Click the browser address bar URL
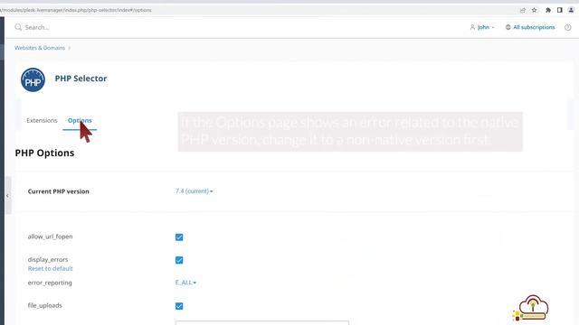The image size is (579, 325). tap(76, 10)
